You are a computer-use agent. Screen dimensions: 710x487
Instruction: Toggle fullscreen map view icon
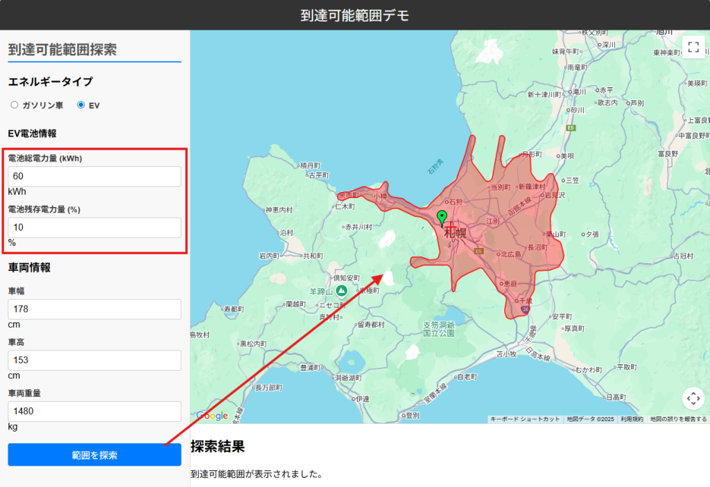coord(693,47)
